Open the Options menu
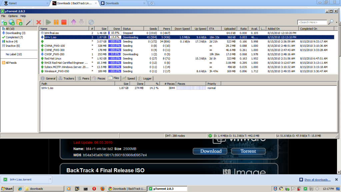 pyautogui.click(x=13, y=16)
